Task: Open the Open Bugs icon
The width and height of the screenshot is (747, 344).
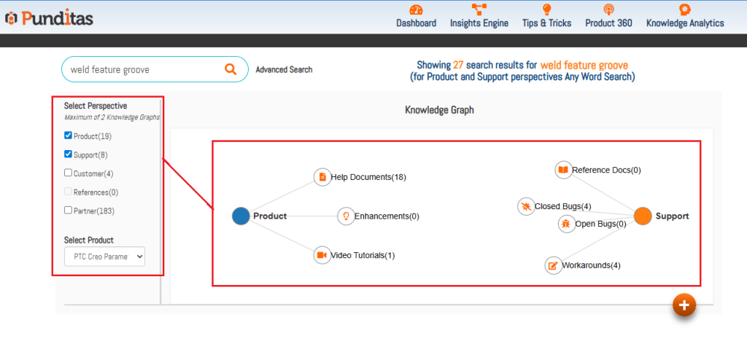Action: (566, 224)
